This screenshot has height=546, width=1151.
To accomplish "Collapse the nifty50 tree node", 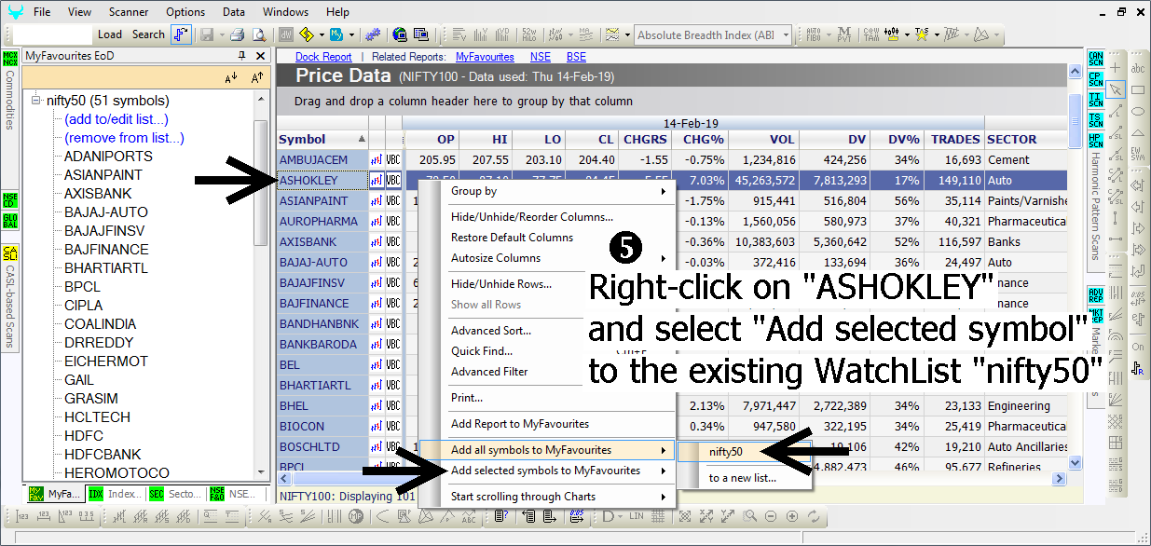I will [36, 101].
